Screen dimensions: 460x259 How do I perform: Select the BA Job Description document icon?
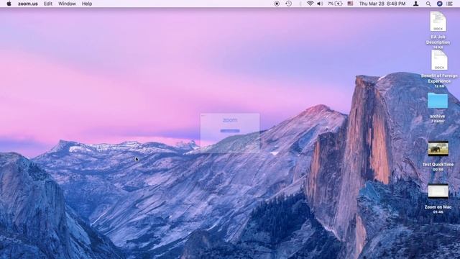point(438,22)
